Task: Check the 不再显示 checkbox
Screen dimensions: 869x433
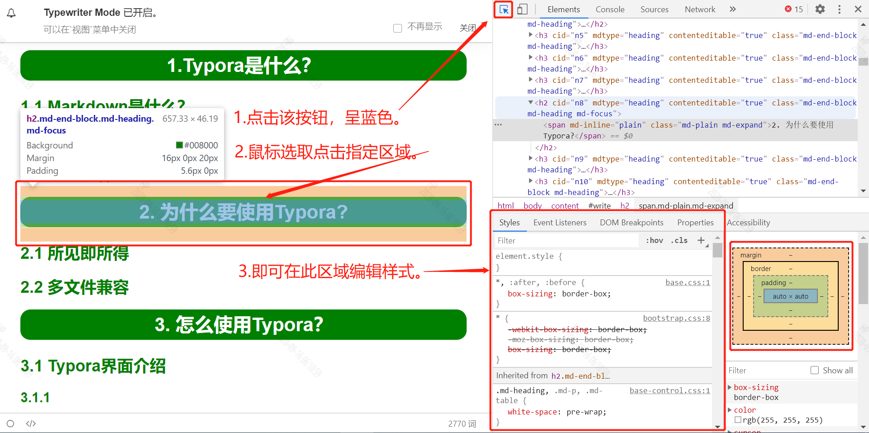Action: pyautogui.click(x=397, y=28)
